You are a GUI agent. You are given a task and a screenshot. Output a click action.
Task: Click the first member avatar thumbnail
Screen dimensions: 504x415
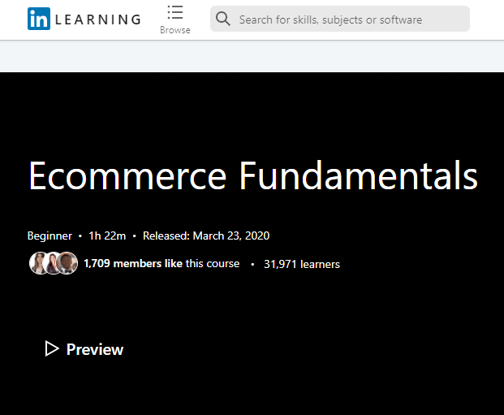coord(38,263)
